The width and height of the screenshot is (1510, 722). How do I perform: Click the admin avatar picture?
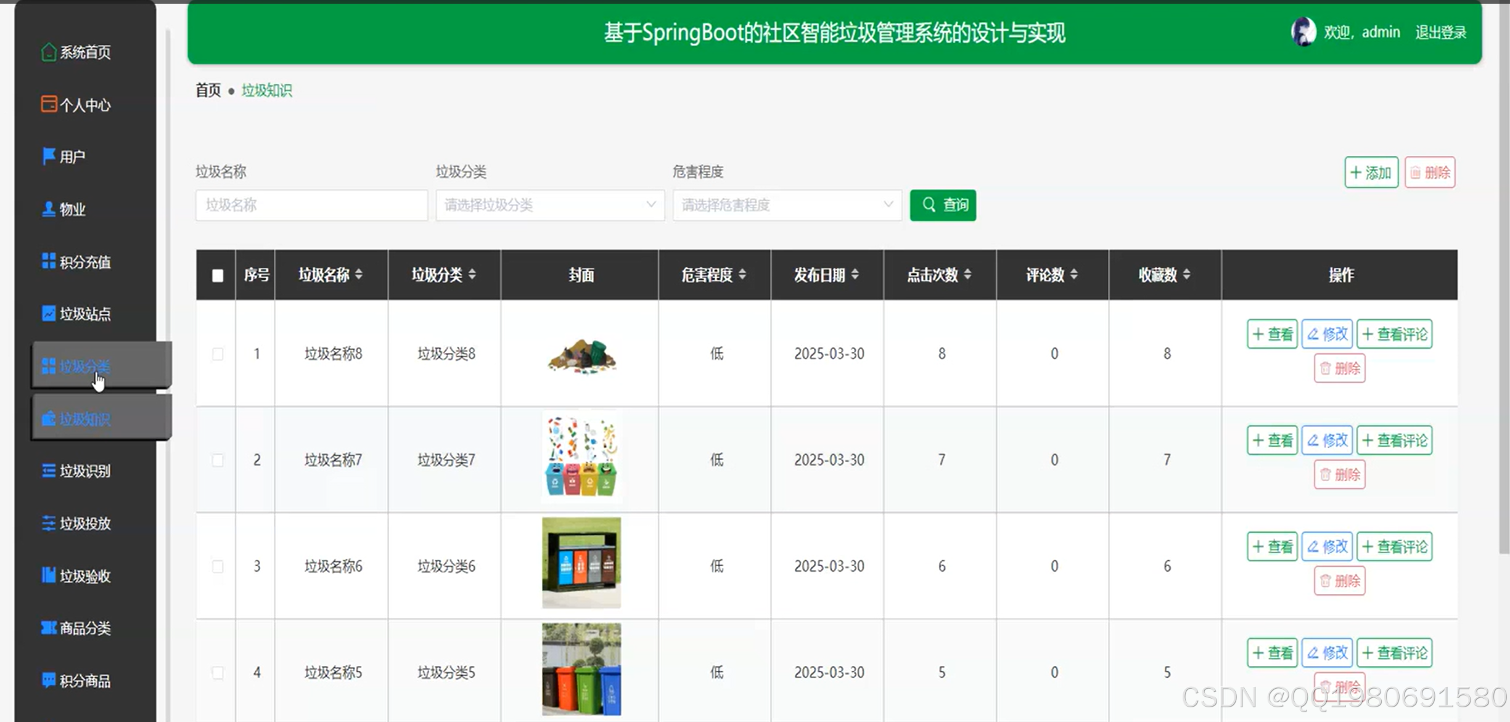tap(1303, 31)
